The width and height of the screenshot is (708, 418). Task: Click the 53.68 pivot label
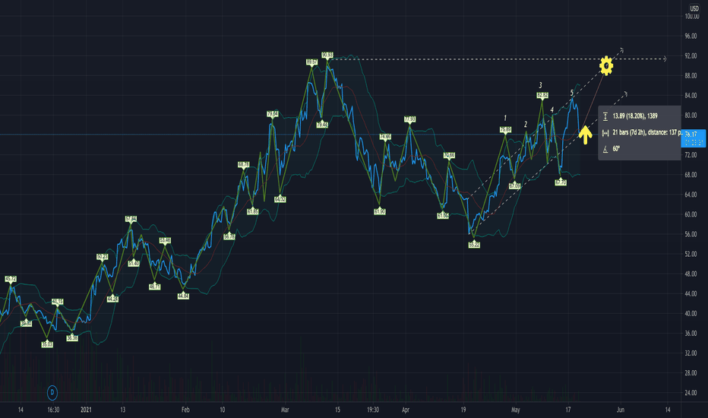tap(165, 240)
